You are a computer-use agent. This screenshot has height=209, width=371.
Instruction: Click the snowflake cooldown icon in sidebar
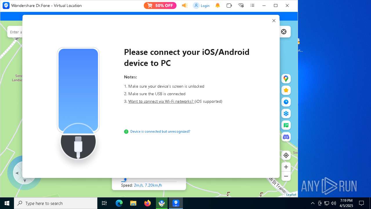pyautogui.click(x=286, y=113)
